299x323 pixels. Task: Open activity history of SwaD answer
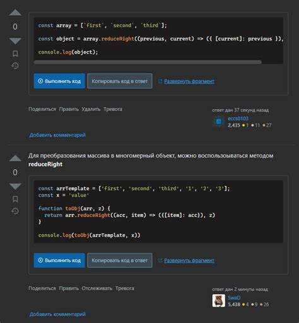[15, 211]
